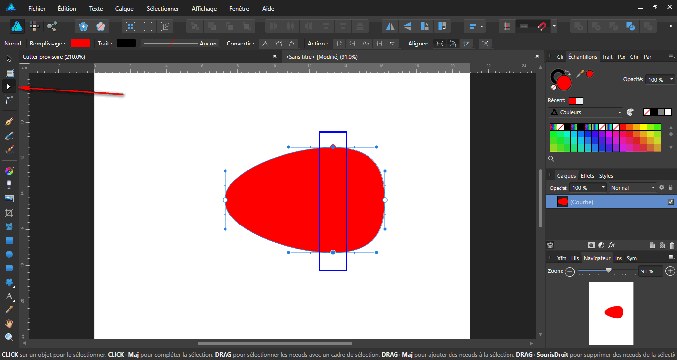Open the Normal blend mode dropdown
Screen dimensions: 677x360
tap(632, 187)
